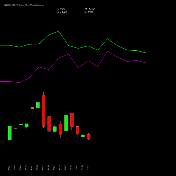Click the 25 Jun date label
Viewport: 176px width, 176px height.
[15, 168]
